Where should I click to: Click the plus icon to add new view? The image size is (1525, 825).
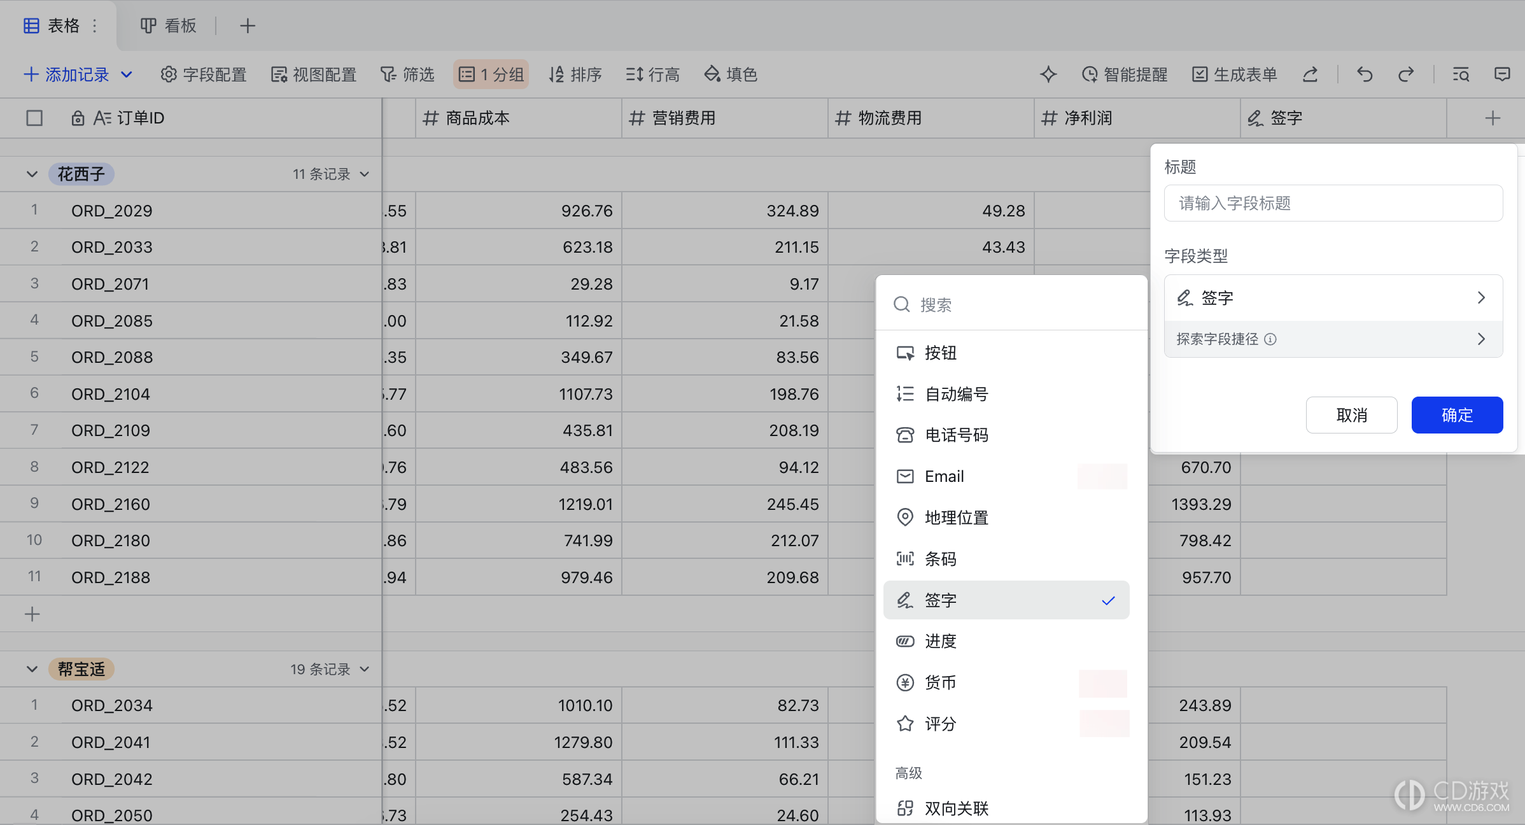[248, 25]
